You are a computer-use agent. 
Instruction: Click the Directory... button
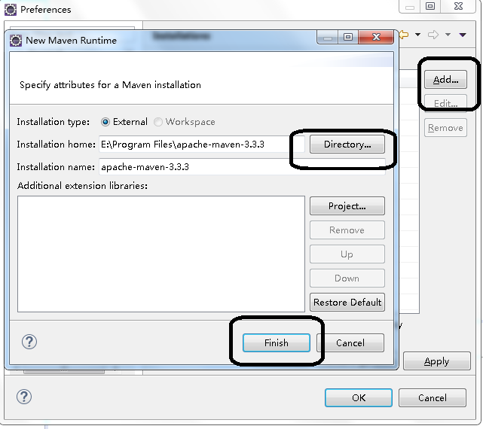[347, 145]
